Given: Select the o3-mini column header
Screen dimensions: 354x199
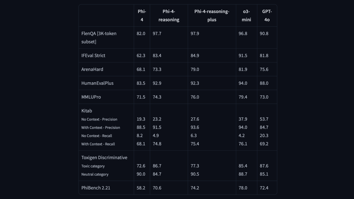Looking at the screenshot, I should coord(246,15).
